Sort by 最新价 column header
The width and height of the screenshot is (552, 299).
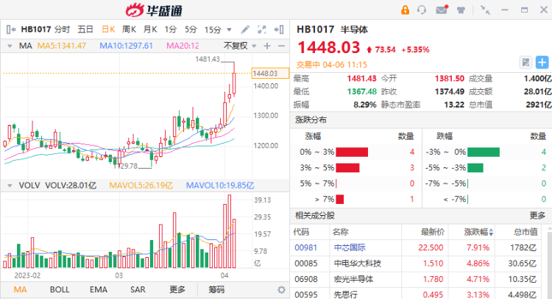click(x=433, y=232)
